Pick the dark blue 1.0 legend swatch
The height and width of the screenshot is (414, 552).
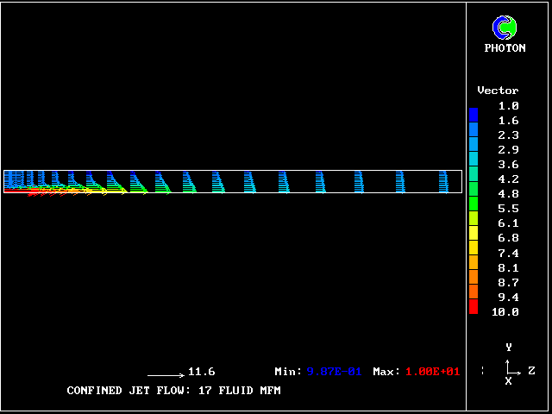[474, 114]
